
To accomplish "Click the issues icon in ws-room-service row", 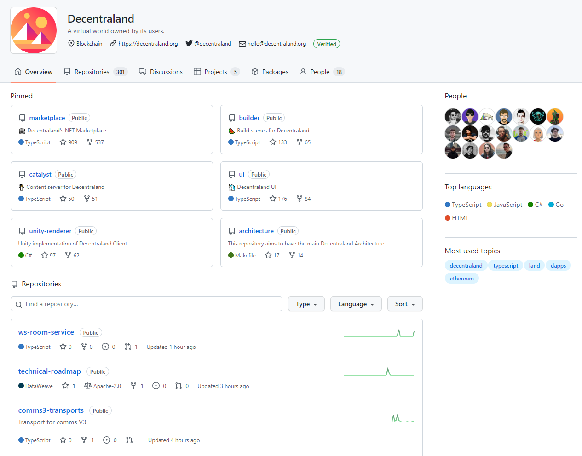I will (105, 347).
